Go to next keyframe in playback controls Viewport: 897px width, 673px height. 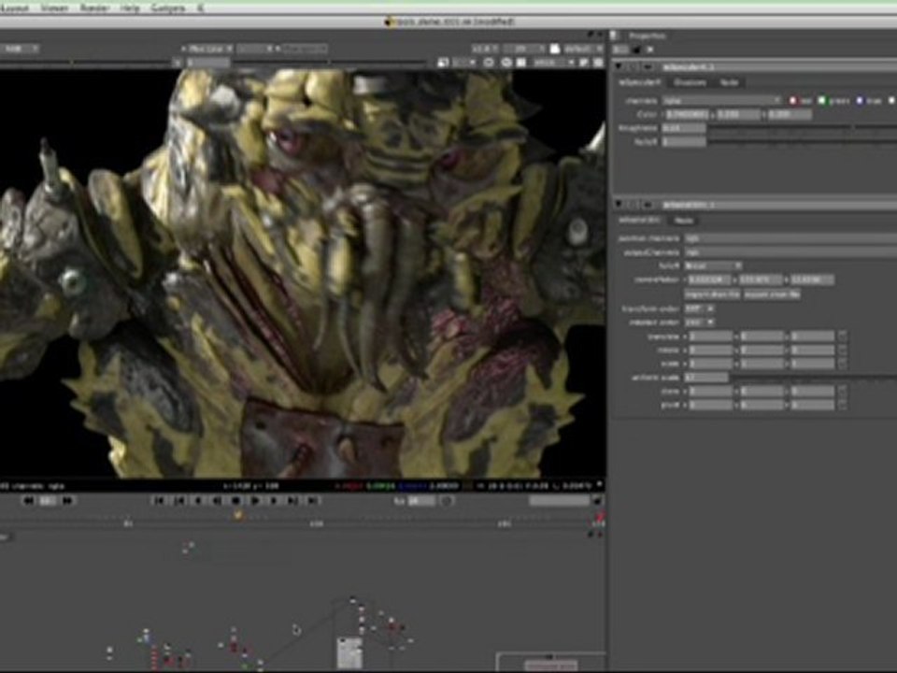(x=292, y=501)
